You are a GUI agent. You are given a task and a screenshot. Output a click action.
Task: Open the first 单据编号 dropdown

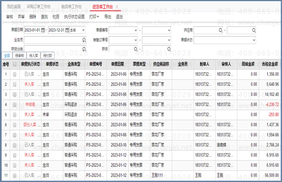(136, 30)
